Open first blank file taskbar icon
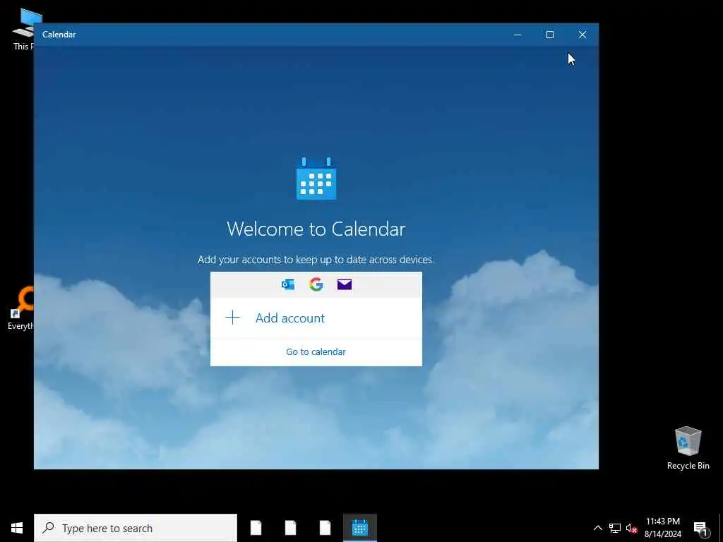This screenshot has height=542, width=723. point(256,528)
